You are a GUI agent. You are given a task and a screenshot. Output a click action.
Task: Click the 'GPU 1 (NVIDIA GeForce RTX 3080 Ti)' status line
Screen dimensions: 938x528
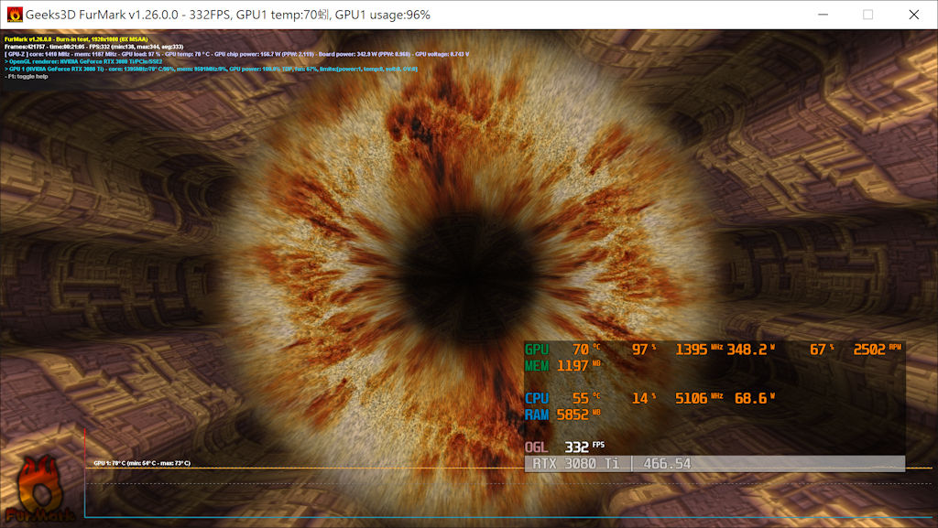point(211,70)
